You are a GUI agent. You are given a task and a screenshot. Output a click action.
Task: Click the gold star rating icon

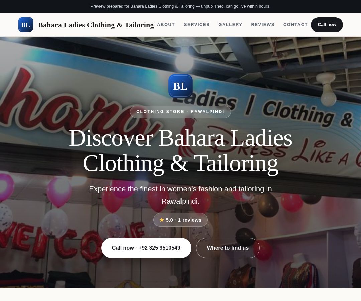tap(162, 220)
